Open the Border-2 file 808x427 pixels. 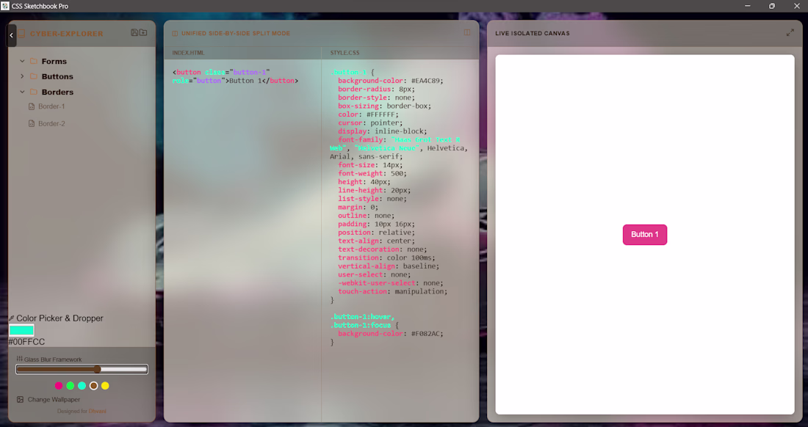click(51, 123)
